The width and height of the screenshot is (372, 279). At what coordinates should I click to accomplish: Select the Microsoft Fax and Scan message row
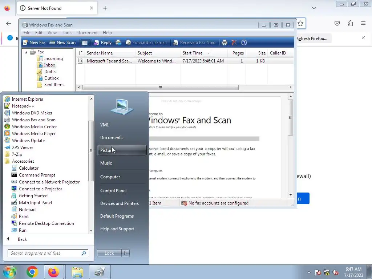[185, 61]
